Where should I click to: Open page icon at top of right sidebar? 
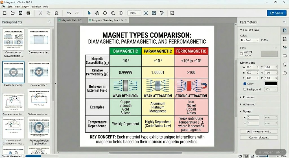(285, 31)
